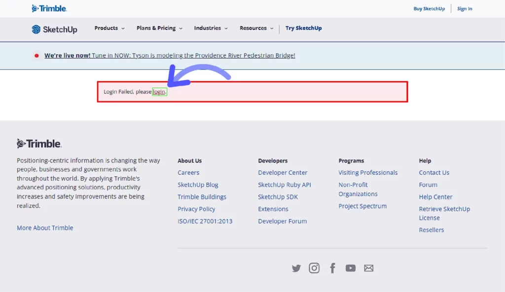Click the Trimble logo in footer
The image size is (505, 292).
(39, 143)
